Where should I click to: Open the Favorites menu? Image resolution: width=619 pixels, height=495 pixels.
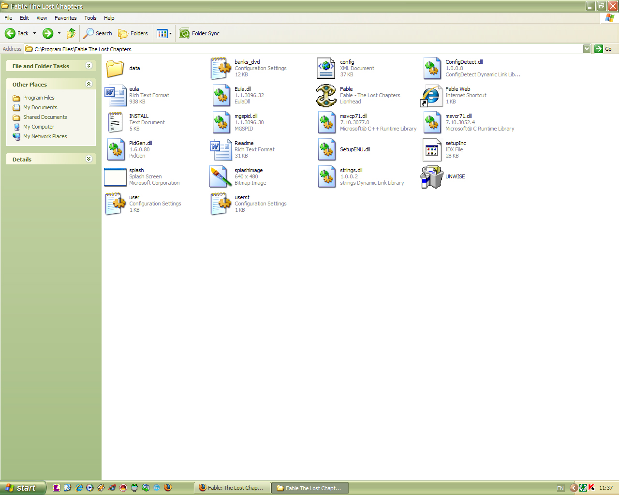(65, 18)
